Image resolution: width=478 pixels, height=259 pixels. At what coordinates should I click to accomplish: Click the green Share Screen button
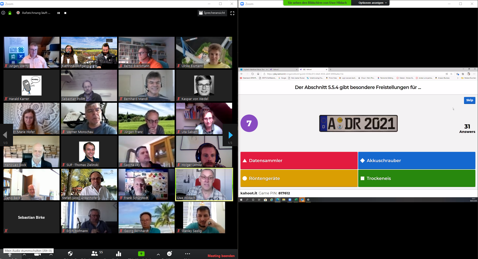click(x=141, y=254)
